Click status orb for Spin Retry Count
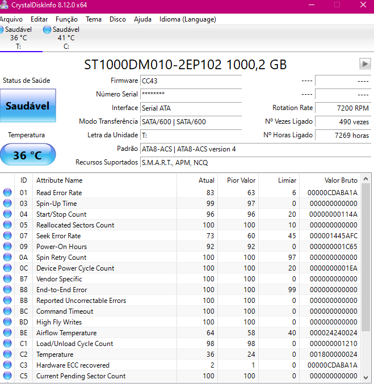 click(7, 257)
